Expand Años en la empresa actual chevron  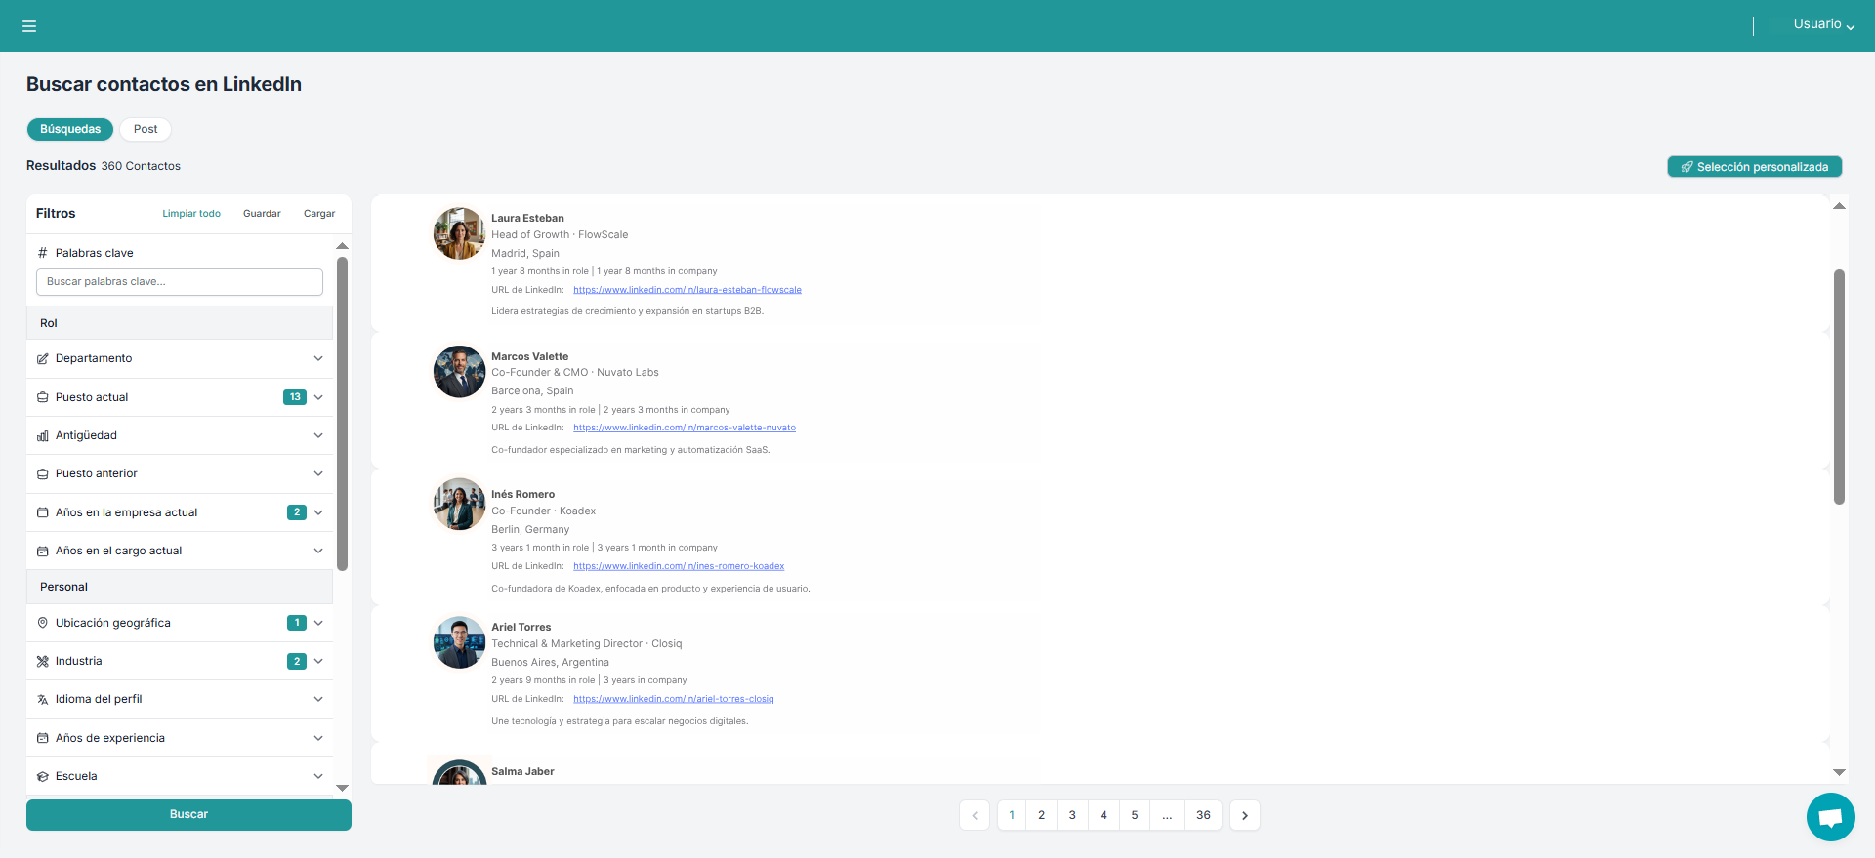(x=318, y=512)
